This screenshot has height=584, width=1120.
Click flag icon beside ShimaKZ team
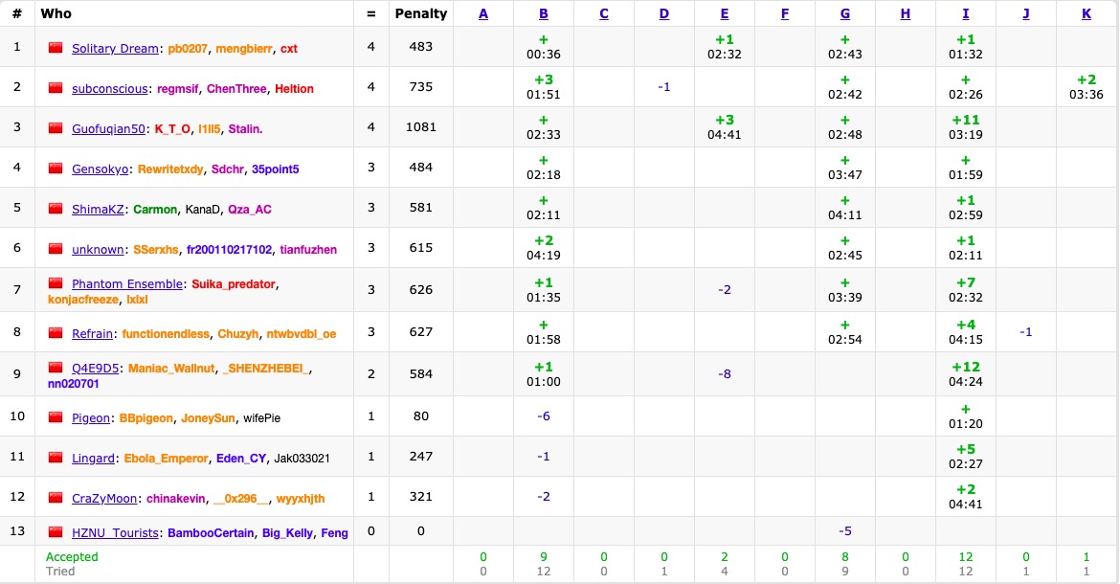pyautogui.click(x=55, y=209)
